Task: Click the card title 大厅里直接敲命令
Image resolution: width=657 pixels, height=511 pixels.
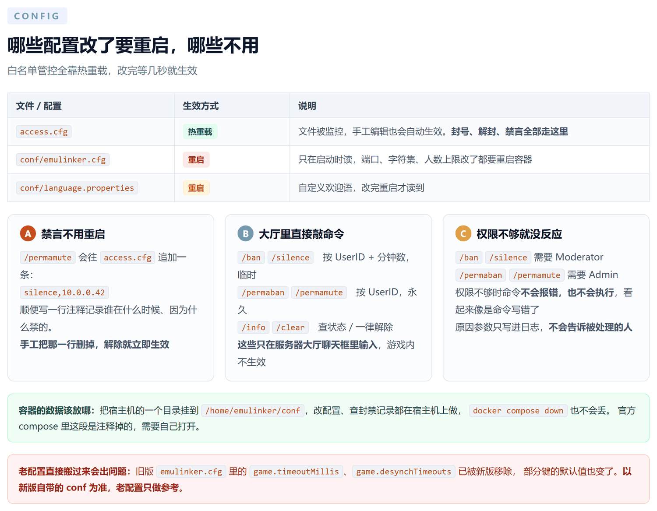Action: 302,234
